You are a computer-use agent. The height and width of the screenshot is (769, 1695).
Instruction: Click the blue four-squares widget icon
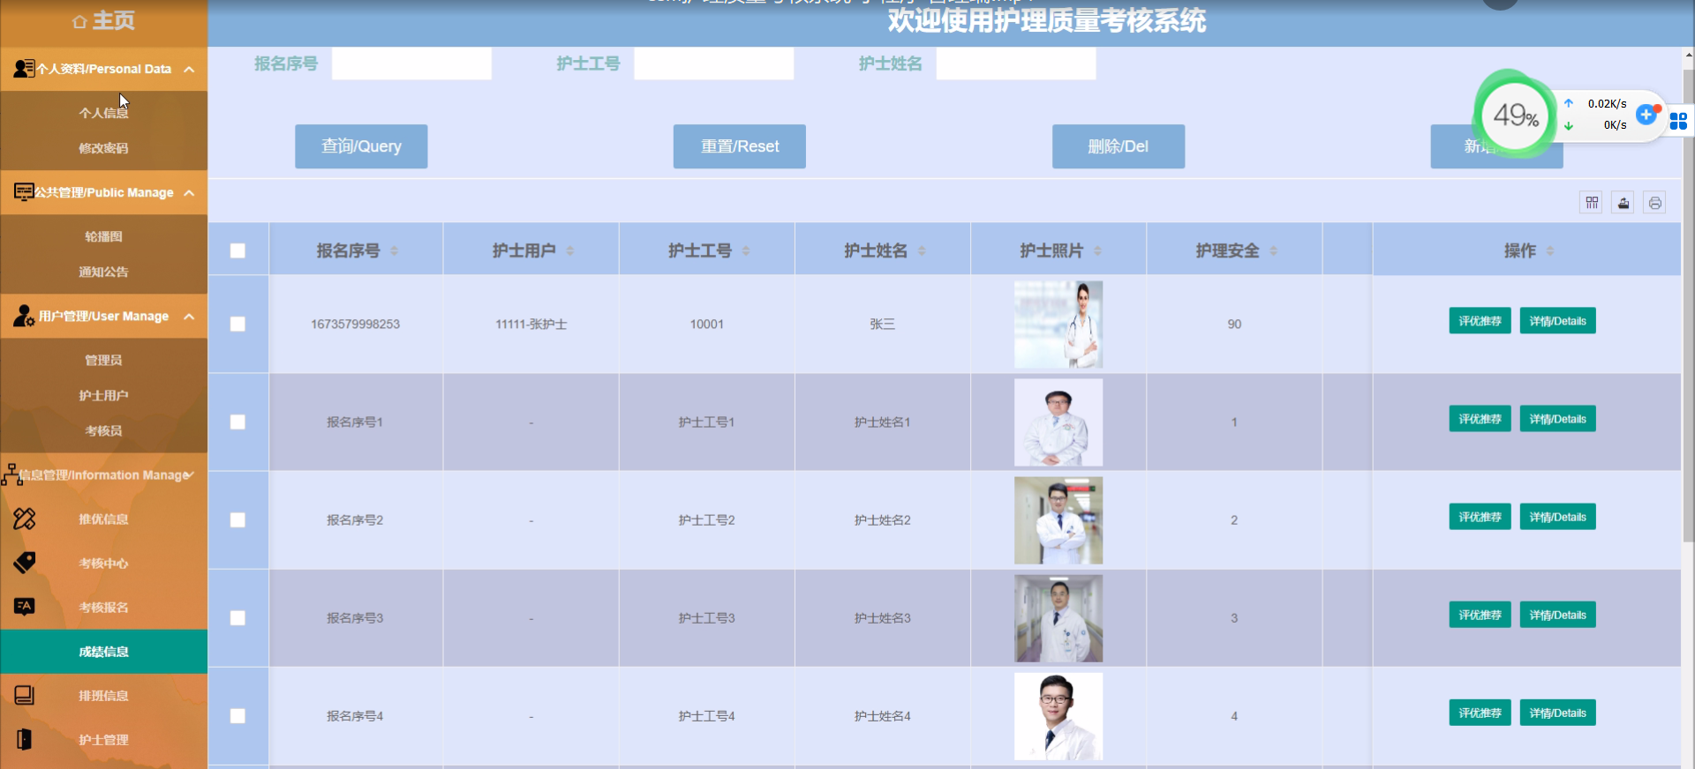pos(1678,121)
